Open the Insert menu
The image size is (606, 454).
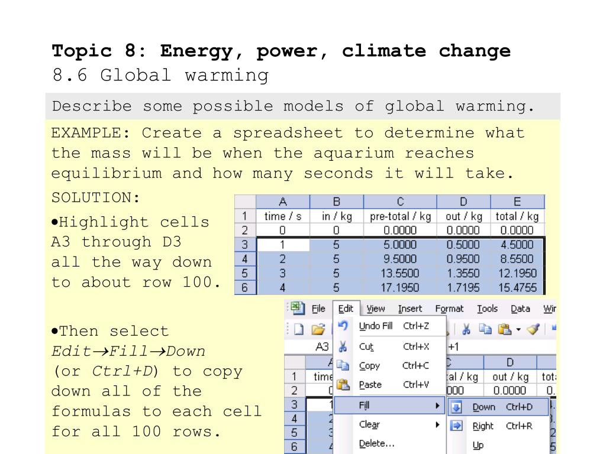pyautogui.click(x=410, y=309)
